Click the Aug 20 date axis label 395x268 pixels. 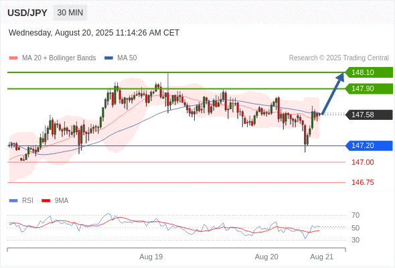pos(266,257)
